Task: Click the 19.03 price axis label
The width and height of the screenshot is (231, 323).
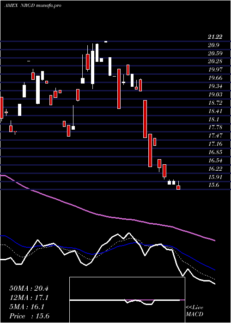Action: (x=215, y=94)
